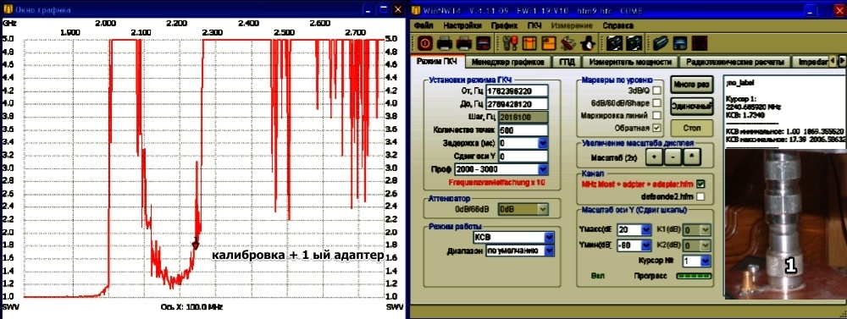Click the red power icon in toolbar
This screenshot has width=847, height=319.
click(x=424, y=43)
